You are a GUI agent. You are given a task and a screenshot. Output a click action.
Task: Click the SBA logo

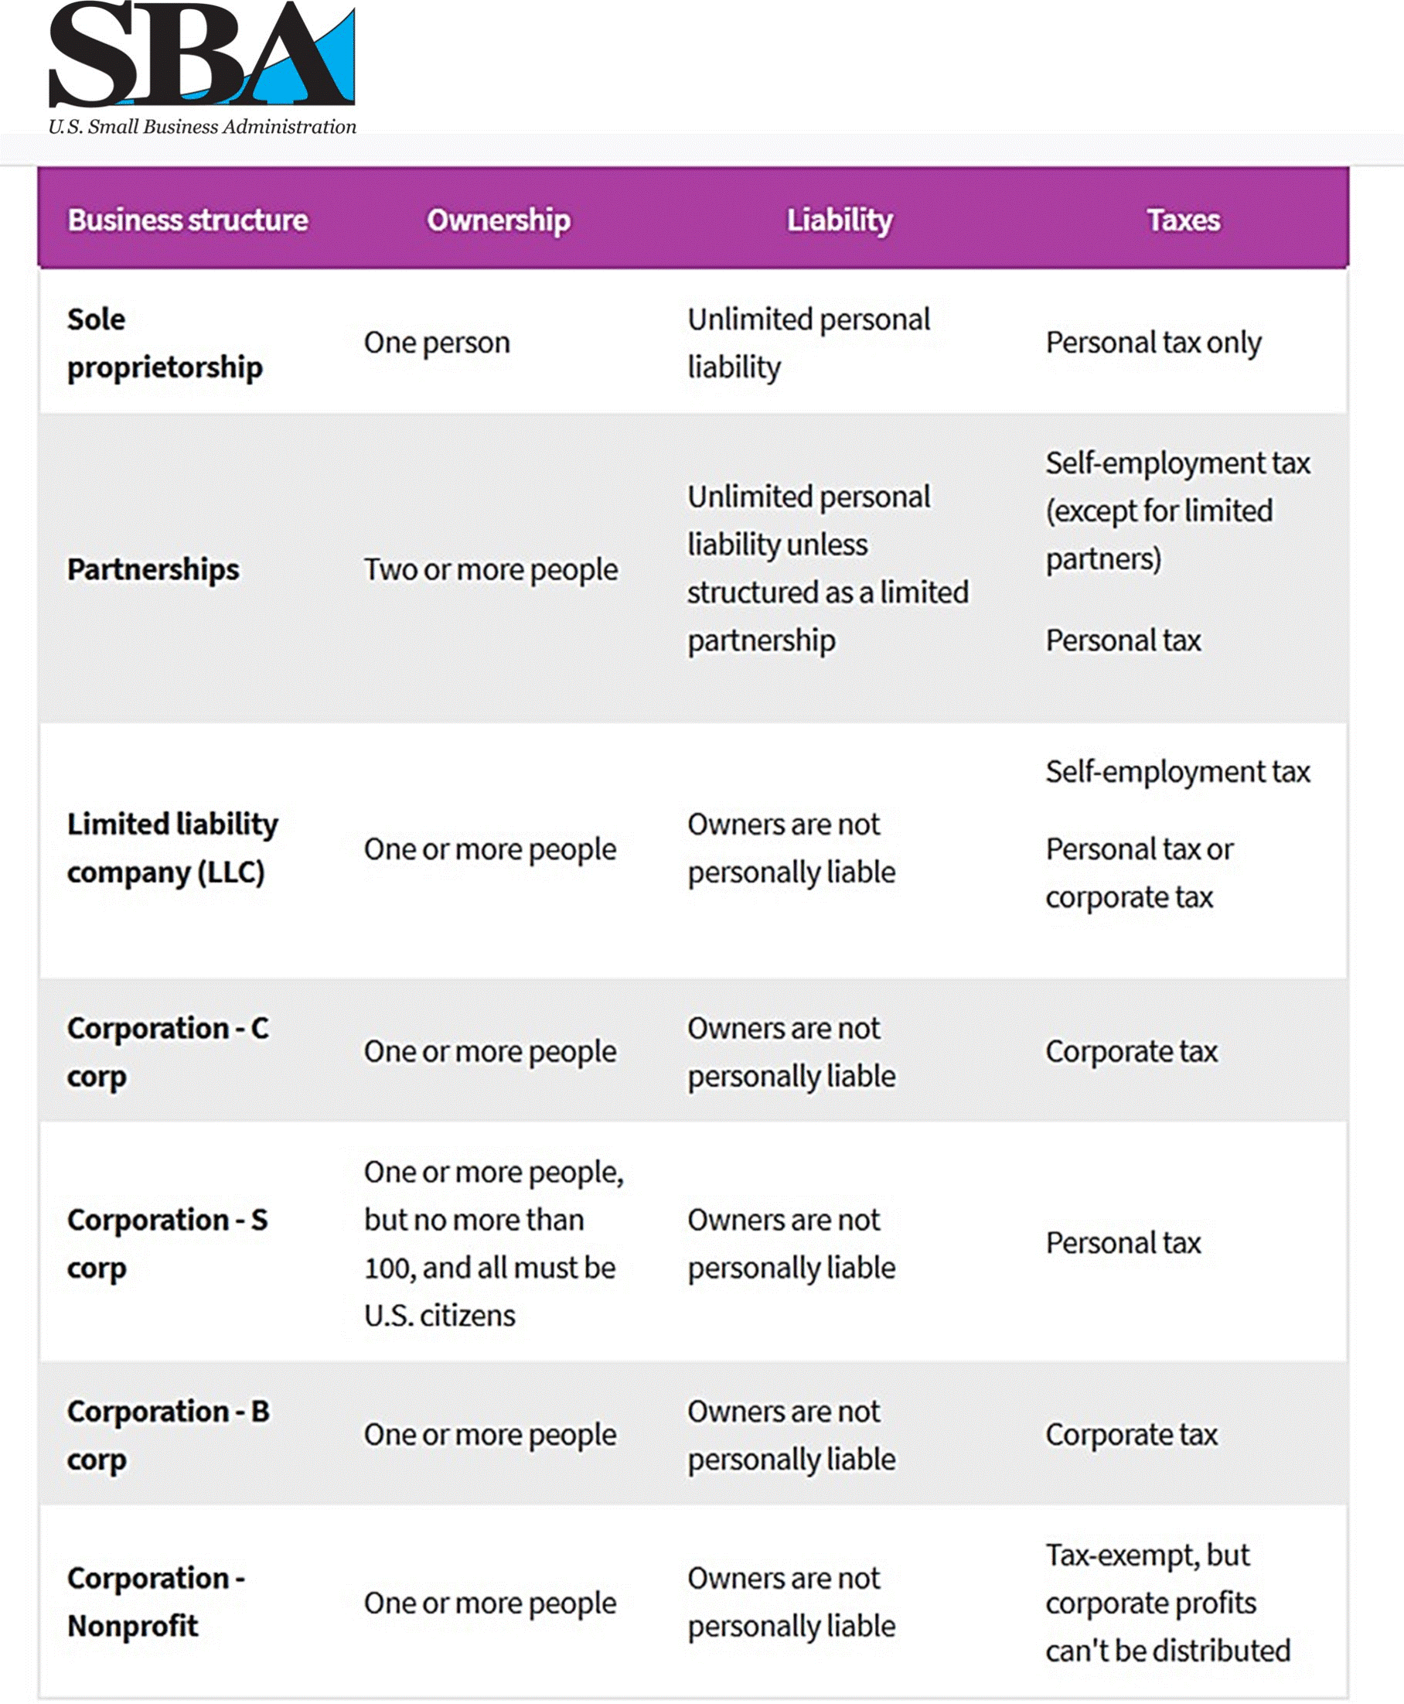point(203,54)
